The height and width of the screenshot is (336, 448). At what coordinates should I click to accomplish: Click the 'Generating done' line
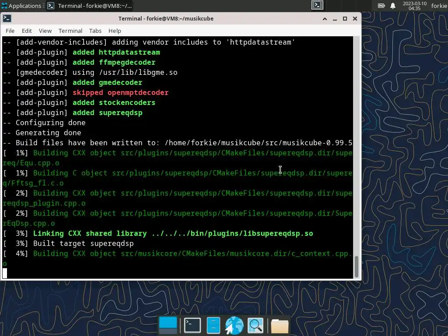pos(42,133)
